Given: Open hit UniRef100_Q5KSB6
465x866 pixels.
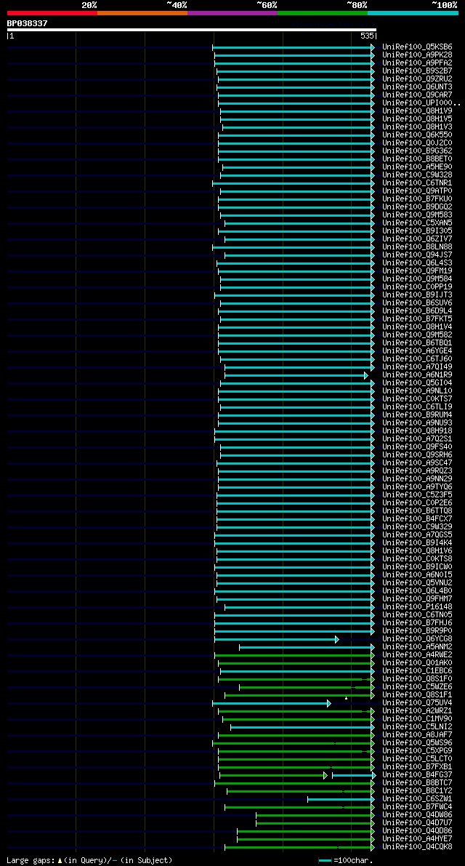Looking at the screenshot, I should pyautogui.click(x=417, y=47).
